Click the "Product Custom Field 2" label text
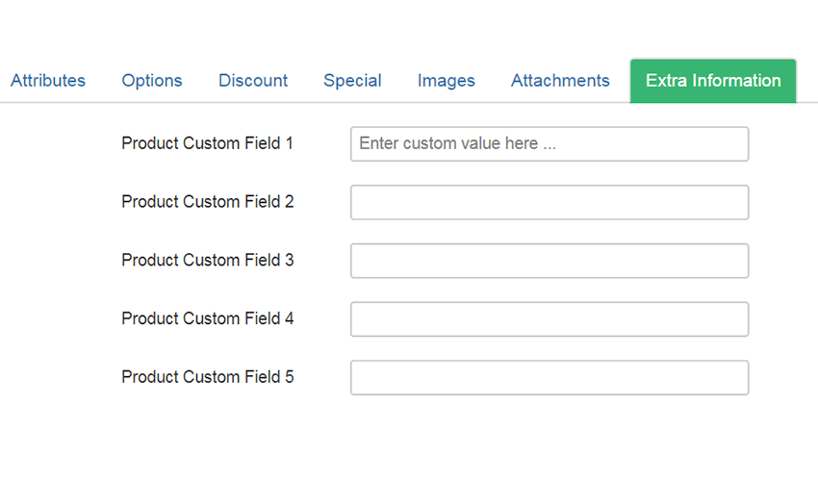The width and height of the screenshot is (818, 481). 208,202
